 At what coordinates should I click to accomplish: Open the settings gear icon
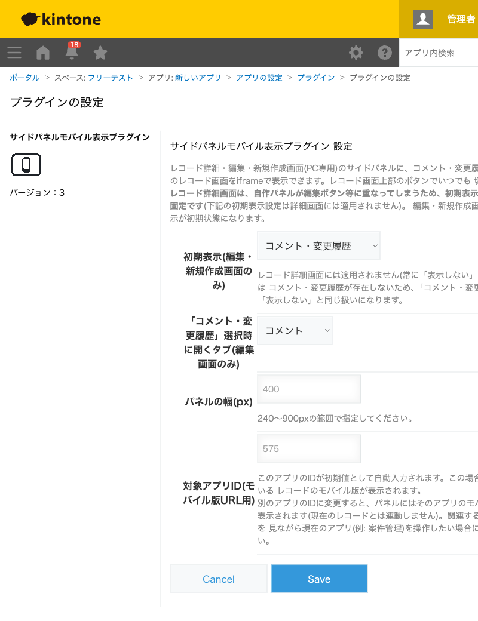(x=356, y=53)
